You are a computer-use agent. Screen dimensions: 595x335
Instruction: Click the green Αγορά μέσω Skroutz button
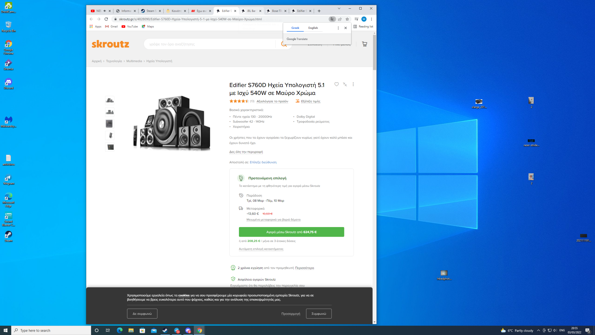291,232
